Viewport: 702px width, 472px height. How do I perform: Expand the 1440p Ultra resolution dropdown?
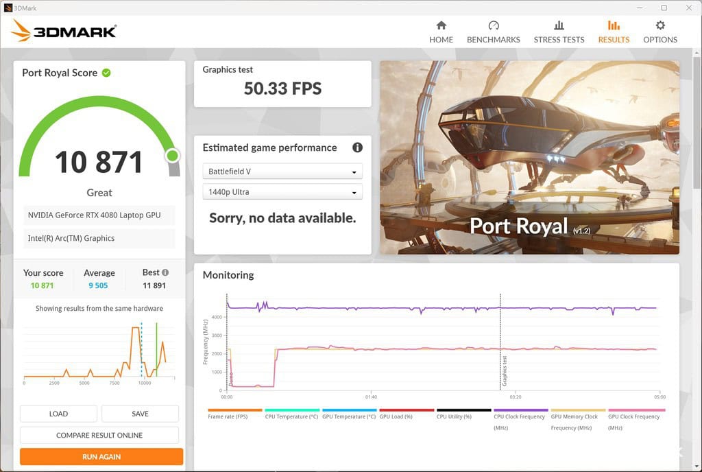(282, 192)
